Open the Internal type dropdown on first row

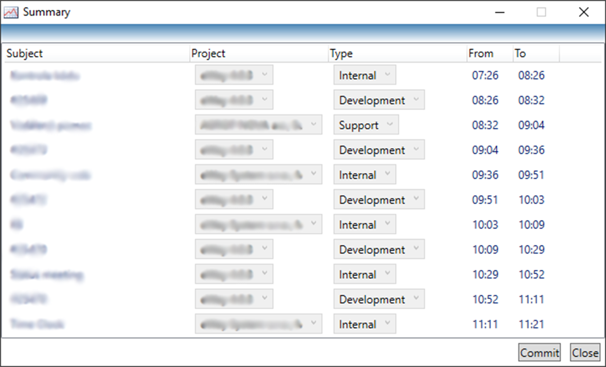tap(364, 75)
